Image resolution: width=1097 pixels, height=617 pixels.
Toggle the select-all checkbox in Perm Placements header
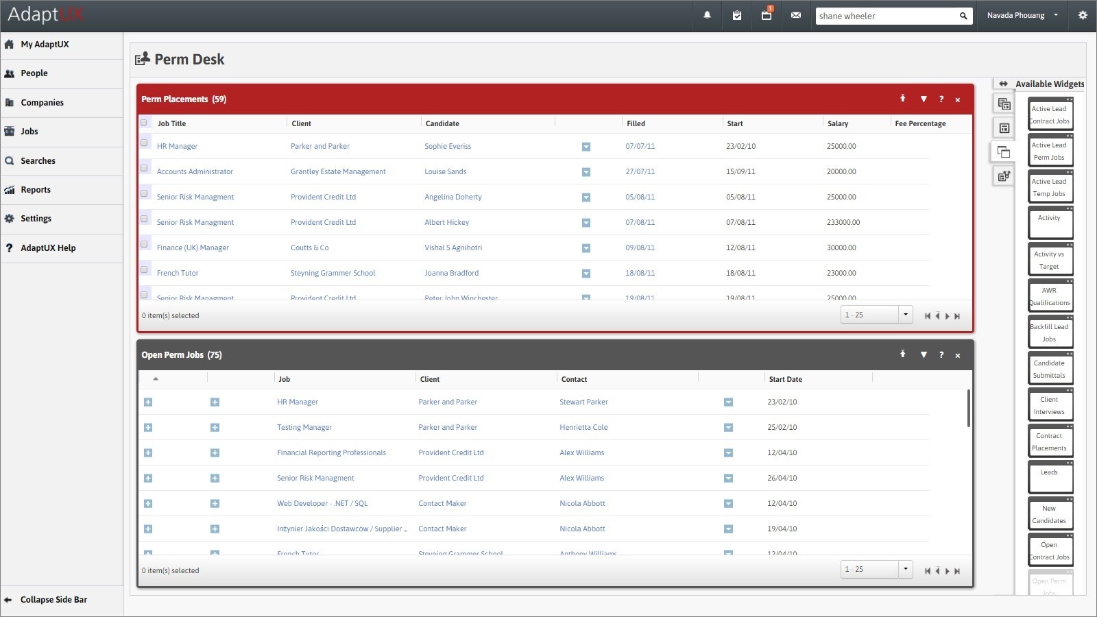click(144, 123)
